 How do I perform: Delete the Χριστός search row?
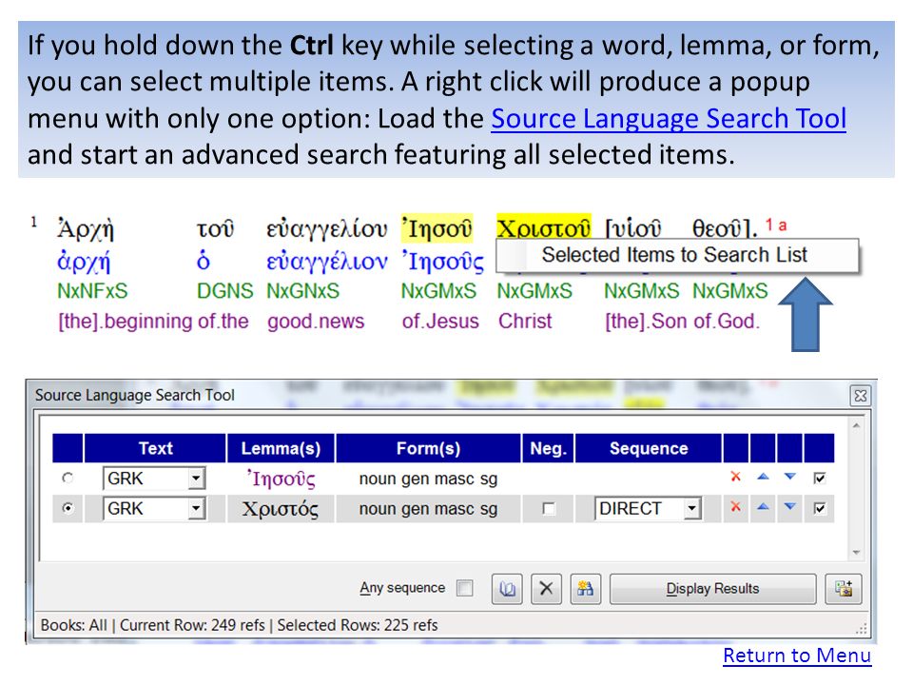click(735, 507)
